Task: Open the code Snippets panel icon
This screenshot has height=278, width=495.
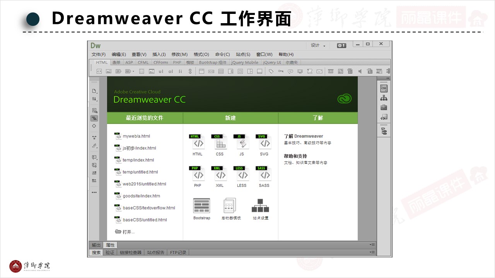Action: 384,117
